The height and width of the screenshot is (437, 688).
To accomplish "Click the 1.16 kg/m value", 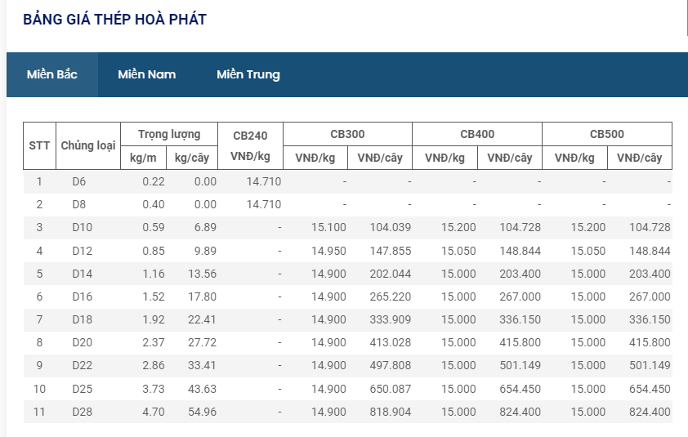I will [x=154, y=274].
